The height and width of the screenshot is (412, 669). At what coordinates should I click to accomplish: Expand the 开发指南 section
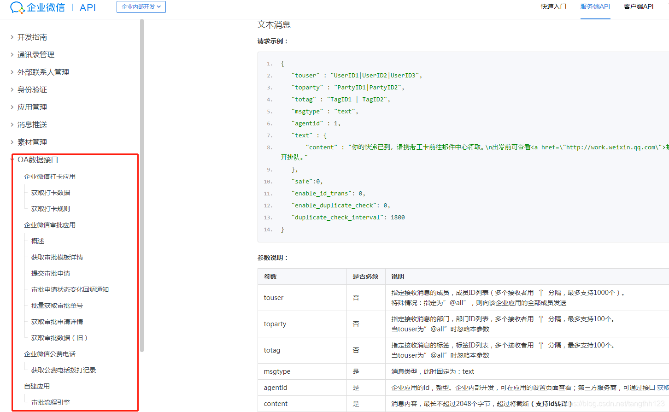click(32, 37)
